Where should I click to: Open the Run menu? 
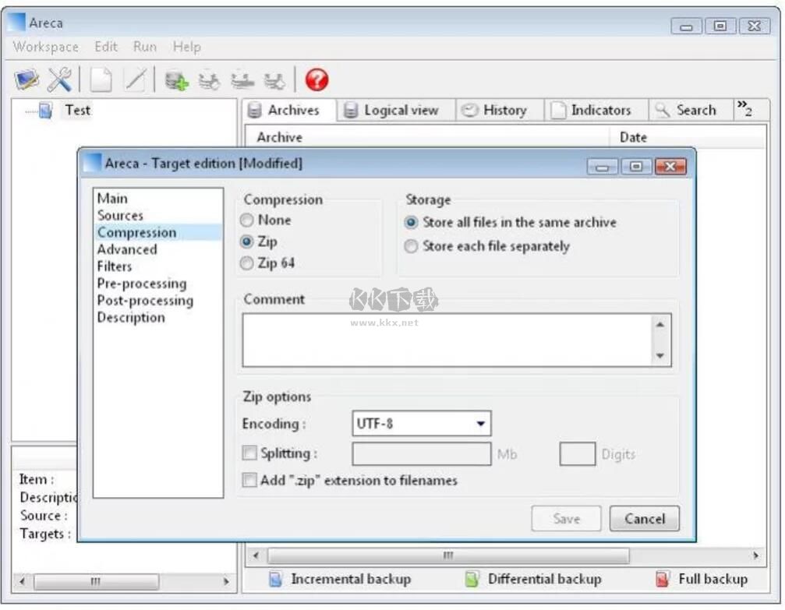(x=145, y=47)
